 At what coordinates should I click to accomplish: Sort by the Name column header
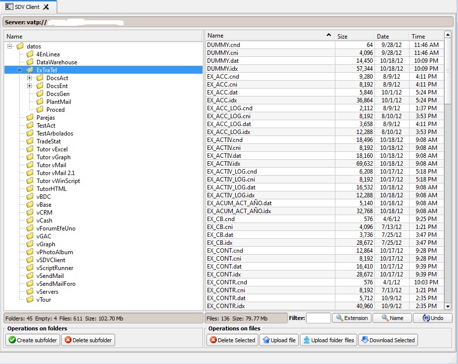270,36
